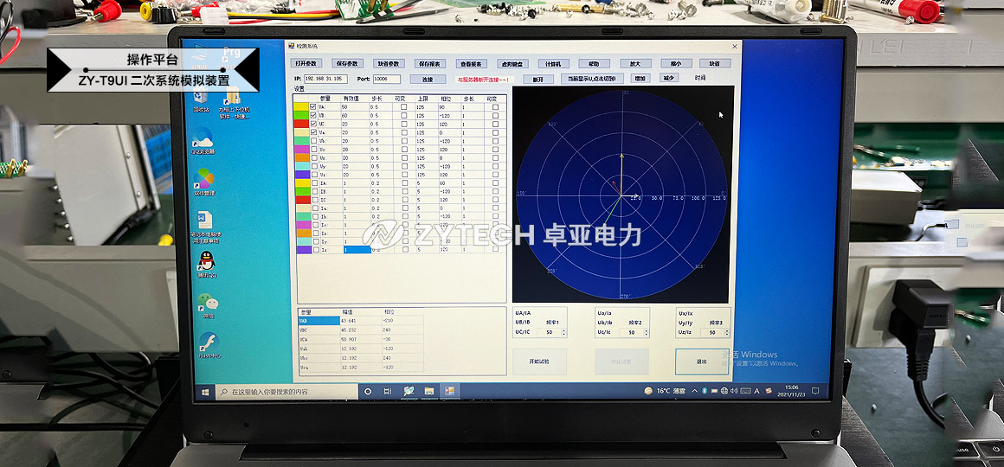Open the 虚拟键盘 virtual keyboard button
The image size is (1004, 467).
click(x=513, y=64)
